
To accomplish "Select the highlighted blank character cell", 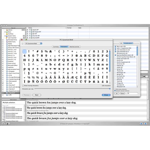I will coord(24,51).
